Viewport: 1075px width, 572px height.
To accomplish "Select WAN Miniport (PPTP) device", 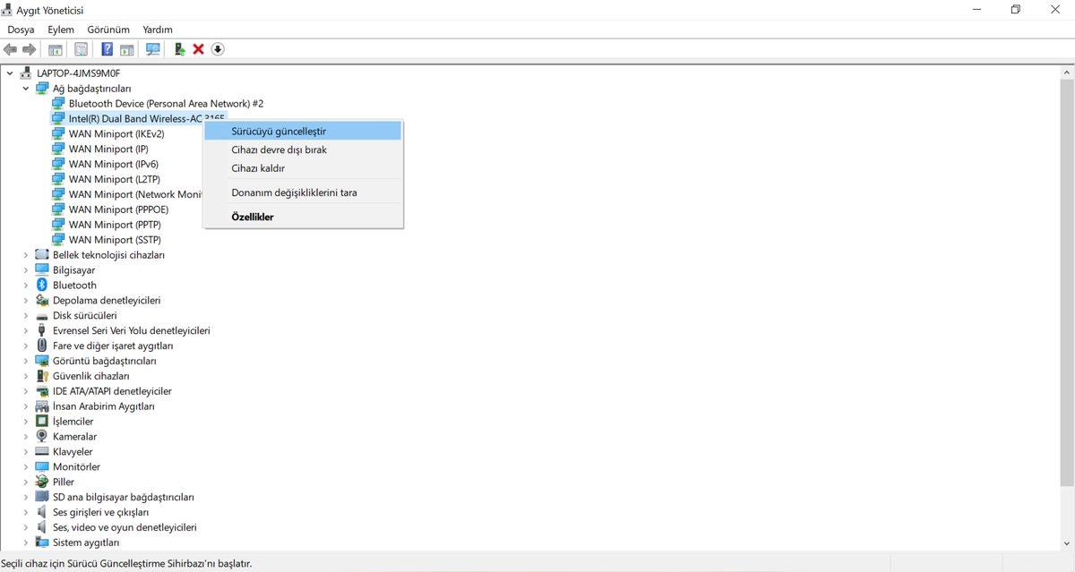I will click(115, 225).
